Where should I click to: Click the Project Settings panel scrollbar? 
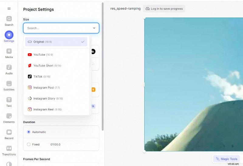[103, 66]
